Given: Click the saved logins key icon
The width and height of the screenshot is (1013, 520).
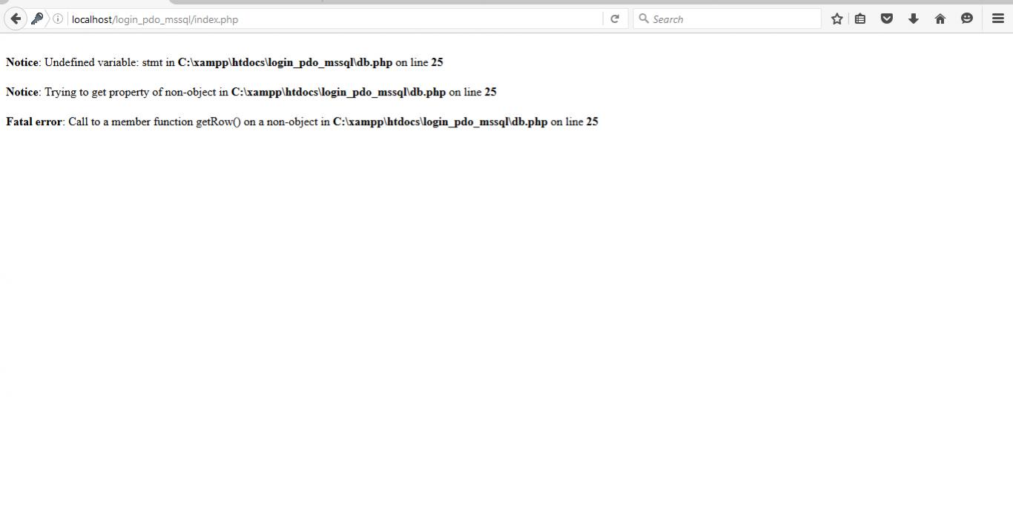Looking at the screenshot, I should [37, 19].
